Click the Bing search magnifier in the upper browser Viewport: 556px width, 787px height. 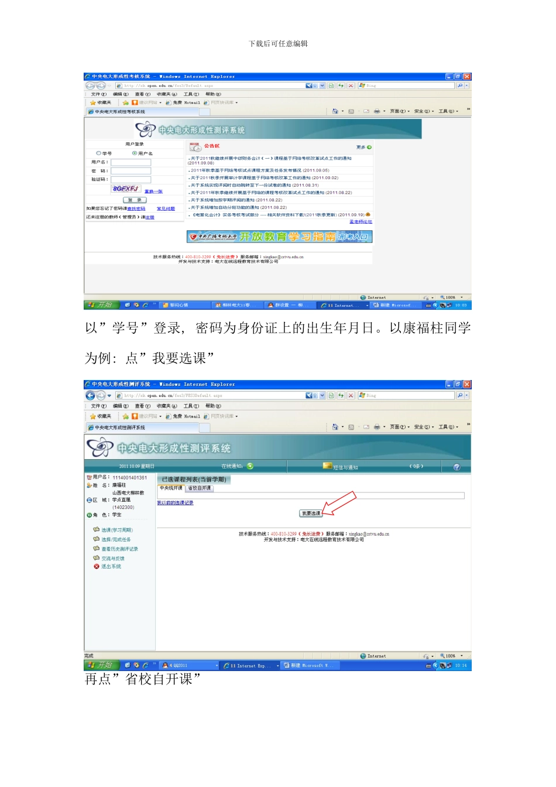click(460, 85)
